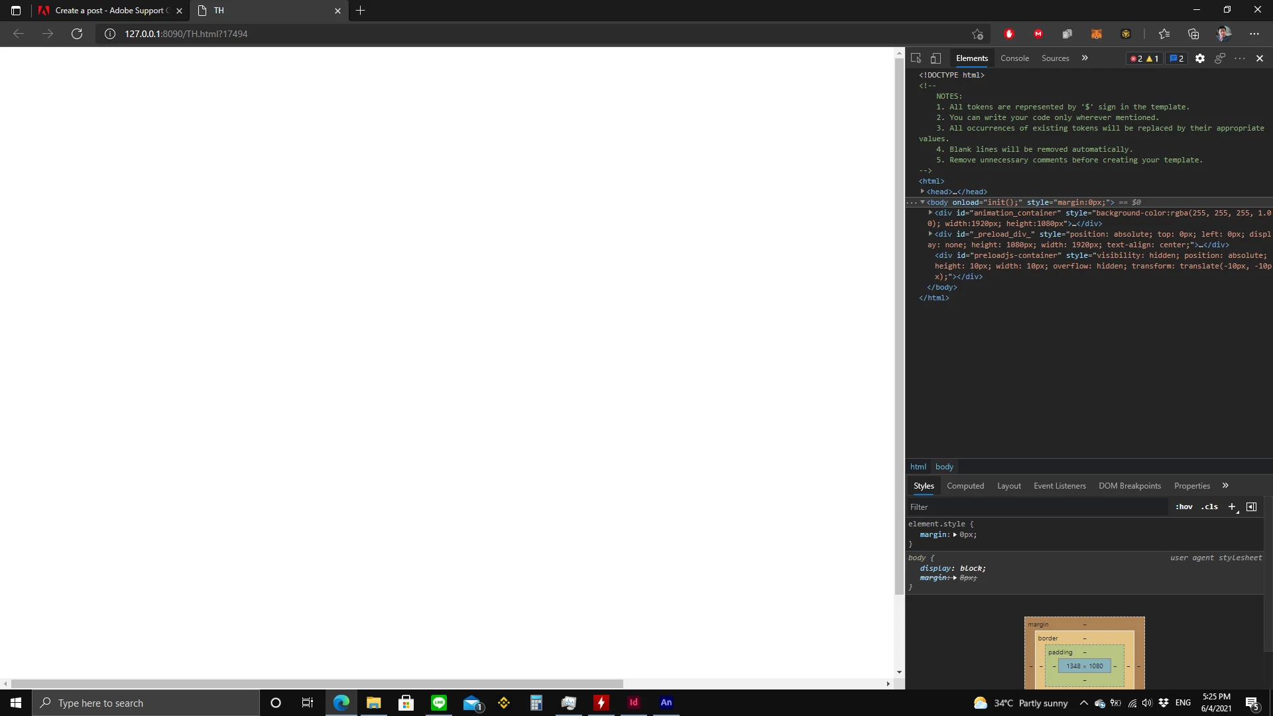Screen dimensions: 1273x716
Task: Show more DevTools tabs chevron
Action: 1085,58
